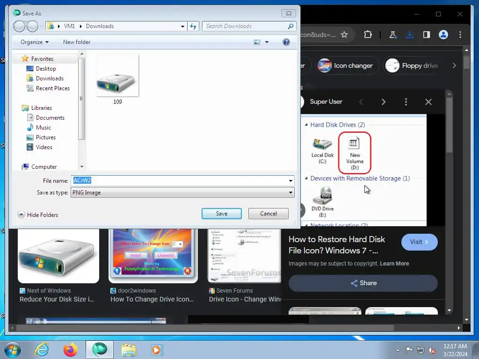479x359 pixels.
Task: Open Downloads in navigation pane
Action: pos(50,79)
